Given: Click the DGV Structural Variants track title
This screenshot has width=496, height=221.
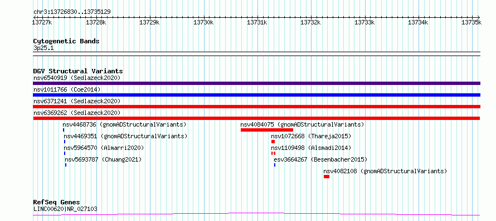Looking at the screenshot, I should point(78,71).
